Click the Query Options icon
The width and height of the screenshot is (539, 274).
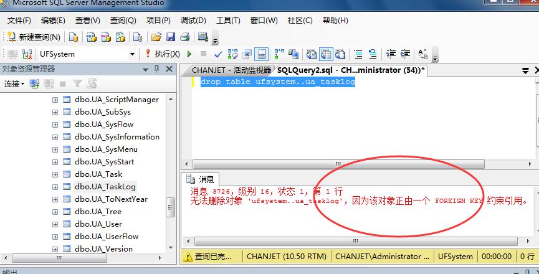pyautogui.click(x=247, y=54)
